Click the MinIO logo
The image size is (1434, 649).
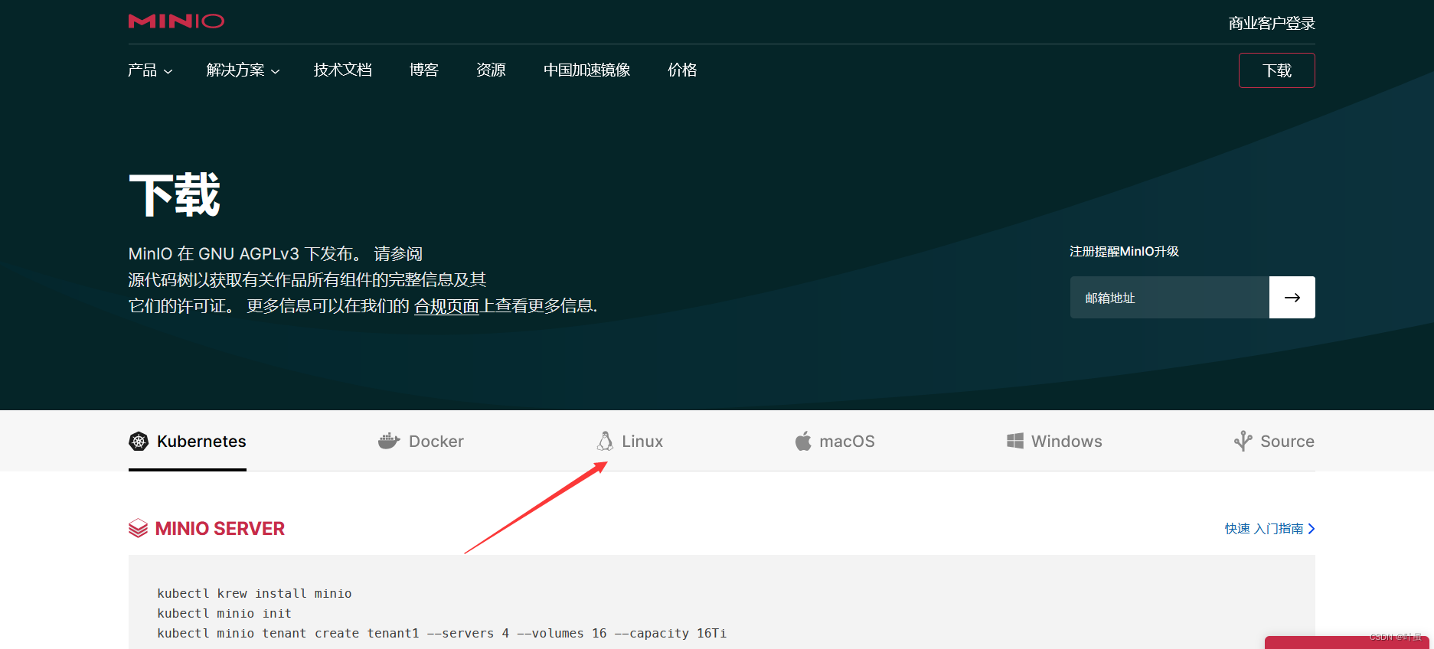tap(176, 21)
